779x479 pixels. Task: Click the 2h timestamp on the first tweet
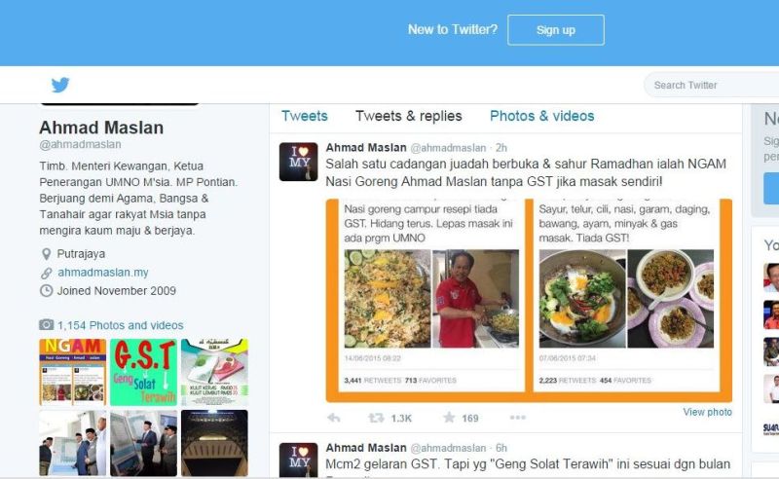point(501,148)
